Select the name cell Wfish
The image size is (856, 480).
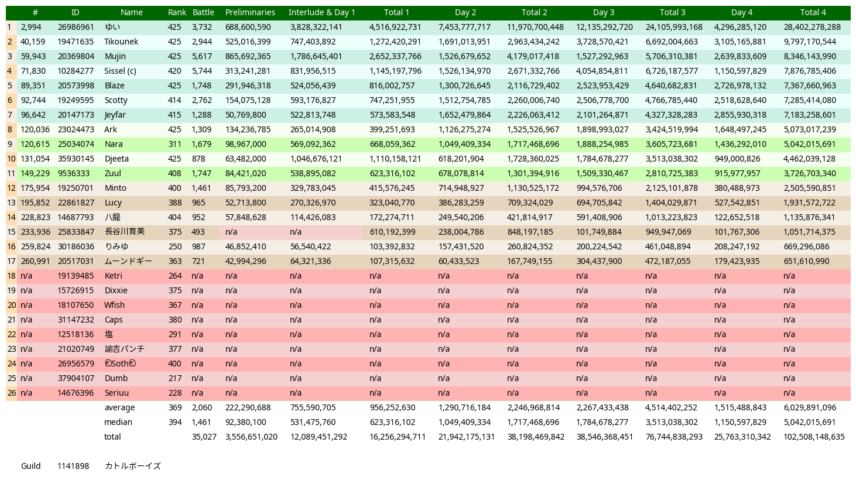pyautogui.click(x=115, y=305)
